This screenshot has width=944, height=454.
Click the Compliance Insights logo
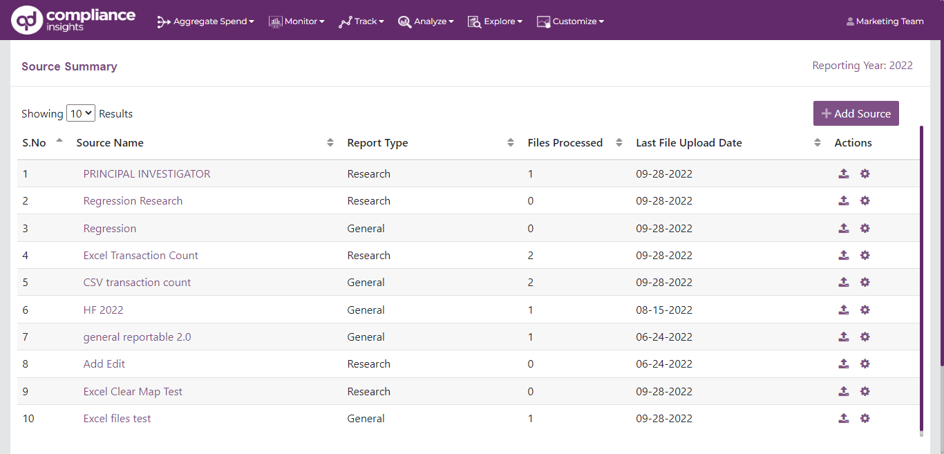[74, 20]
